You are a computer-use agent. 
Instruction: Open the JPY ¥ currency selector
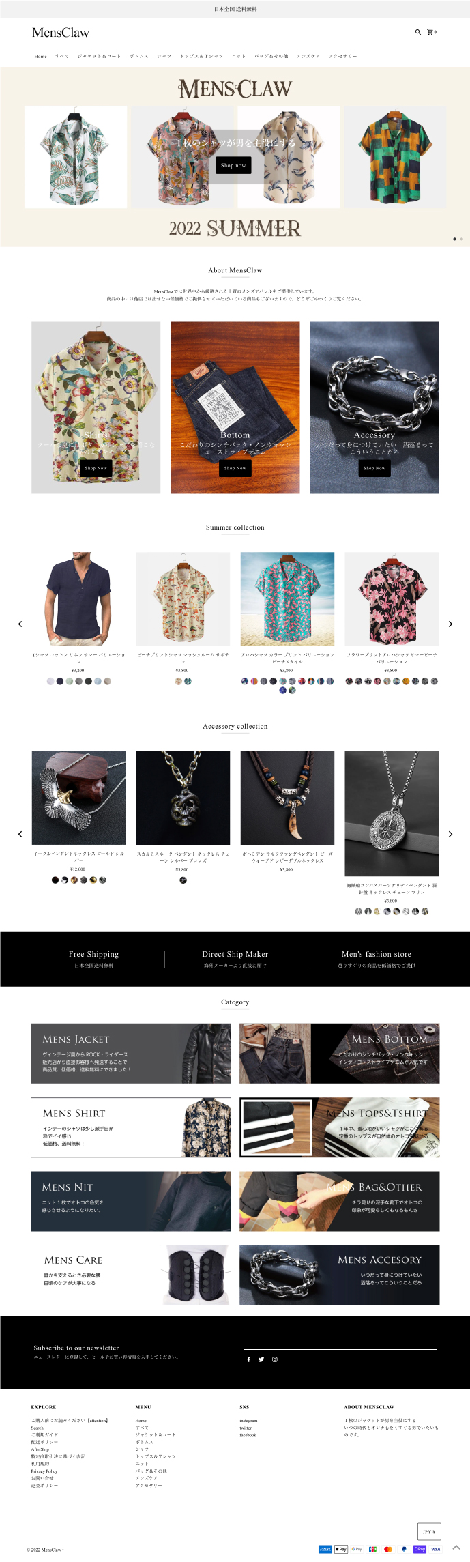429,1531
